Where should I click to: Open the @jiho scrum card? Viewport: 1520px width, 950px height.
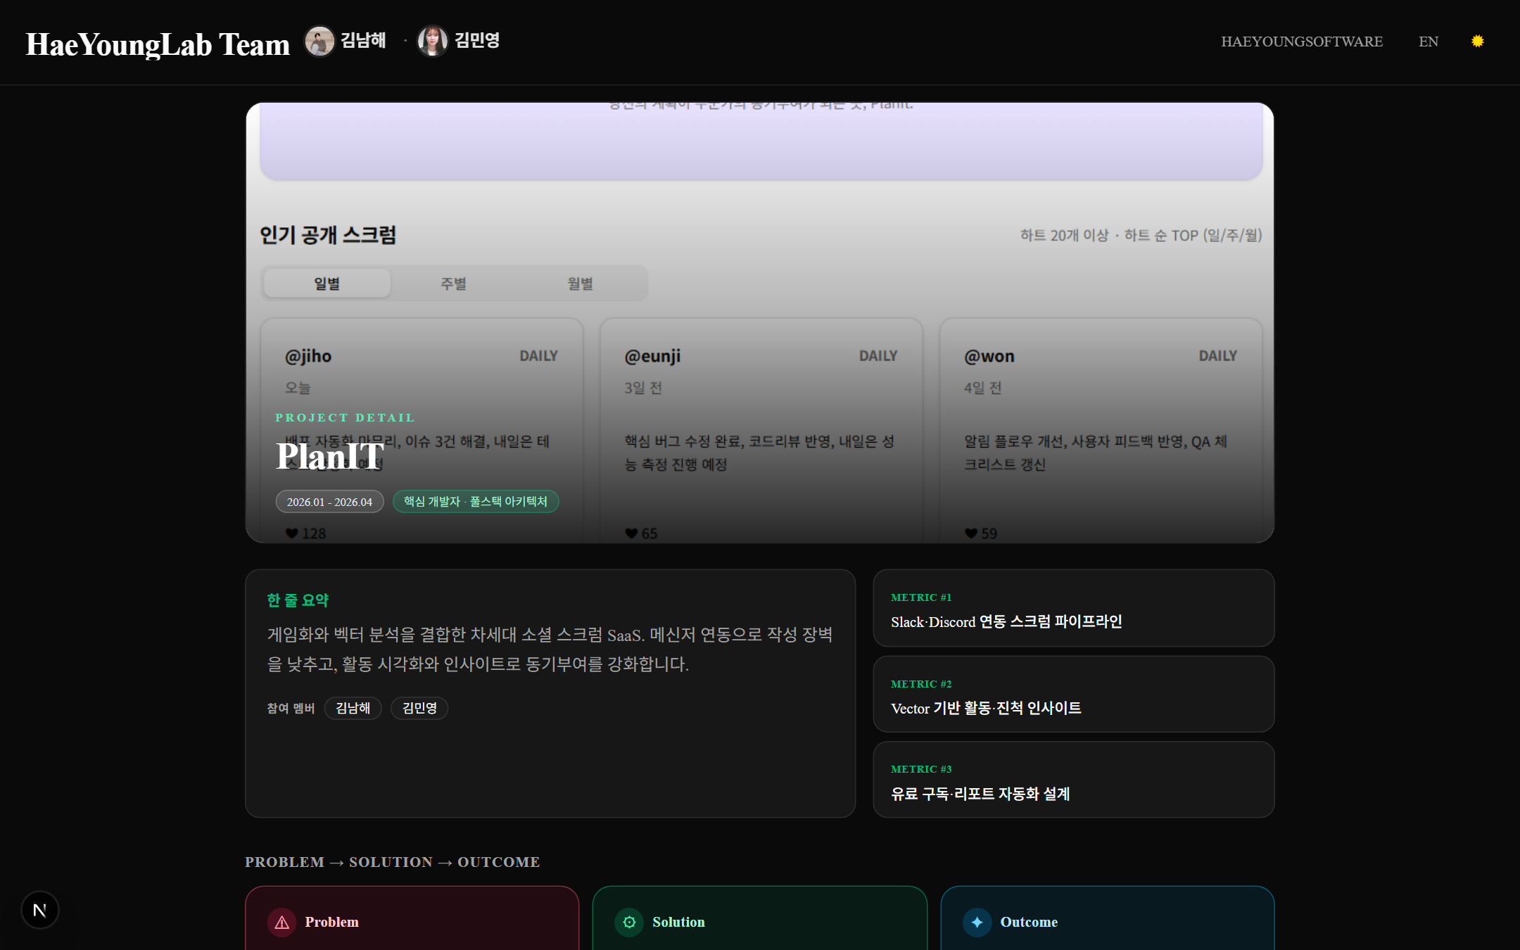pyautogui.click(x=422, y=431)
